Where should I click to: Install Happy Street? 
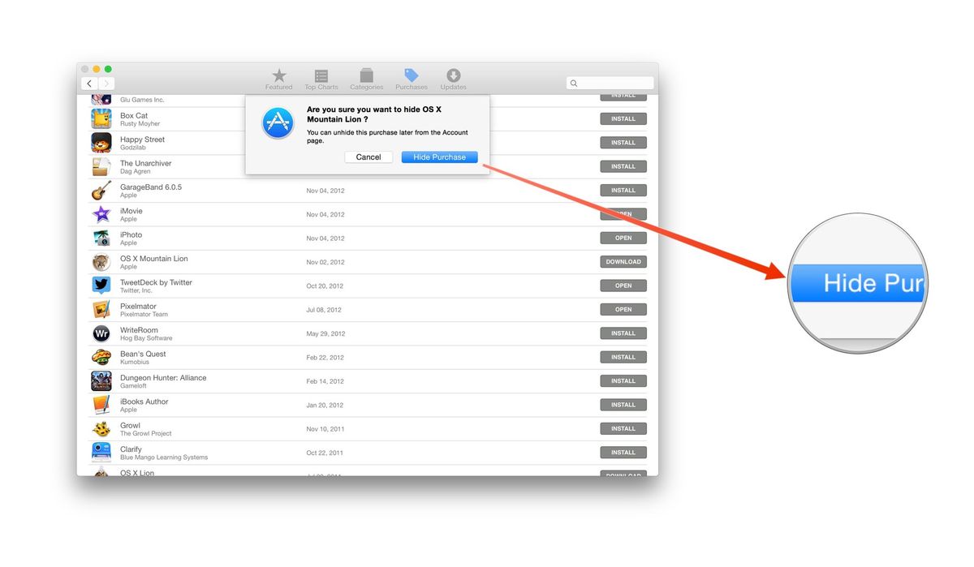point(623,143)
